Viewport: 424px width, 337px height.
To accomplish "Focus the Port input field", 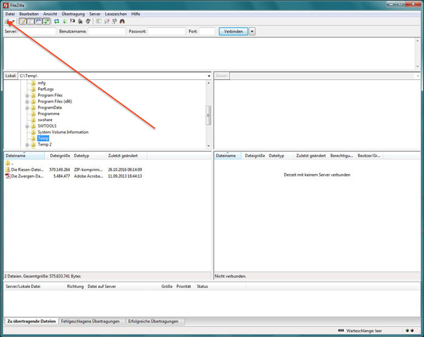I will point(207,32).
